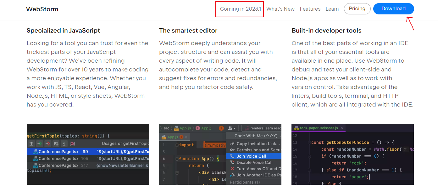The image size is (438, 188).
Task: Select the ConferencePage.tsx 217 usage row
Action: pos(88,165)
